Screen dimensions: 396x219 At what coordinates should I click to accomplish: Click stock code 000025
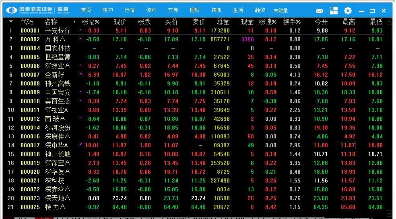30,207
